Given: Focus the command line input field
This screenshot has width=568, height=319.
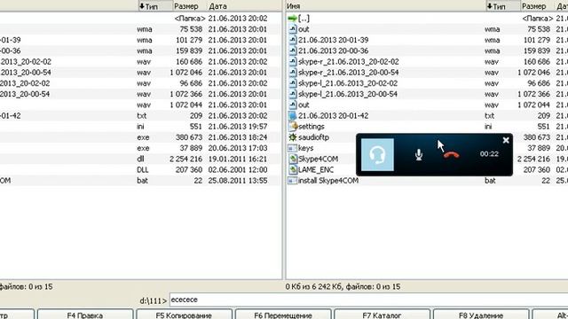Looking at the screenshot, I should click(368, 300).
